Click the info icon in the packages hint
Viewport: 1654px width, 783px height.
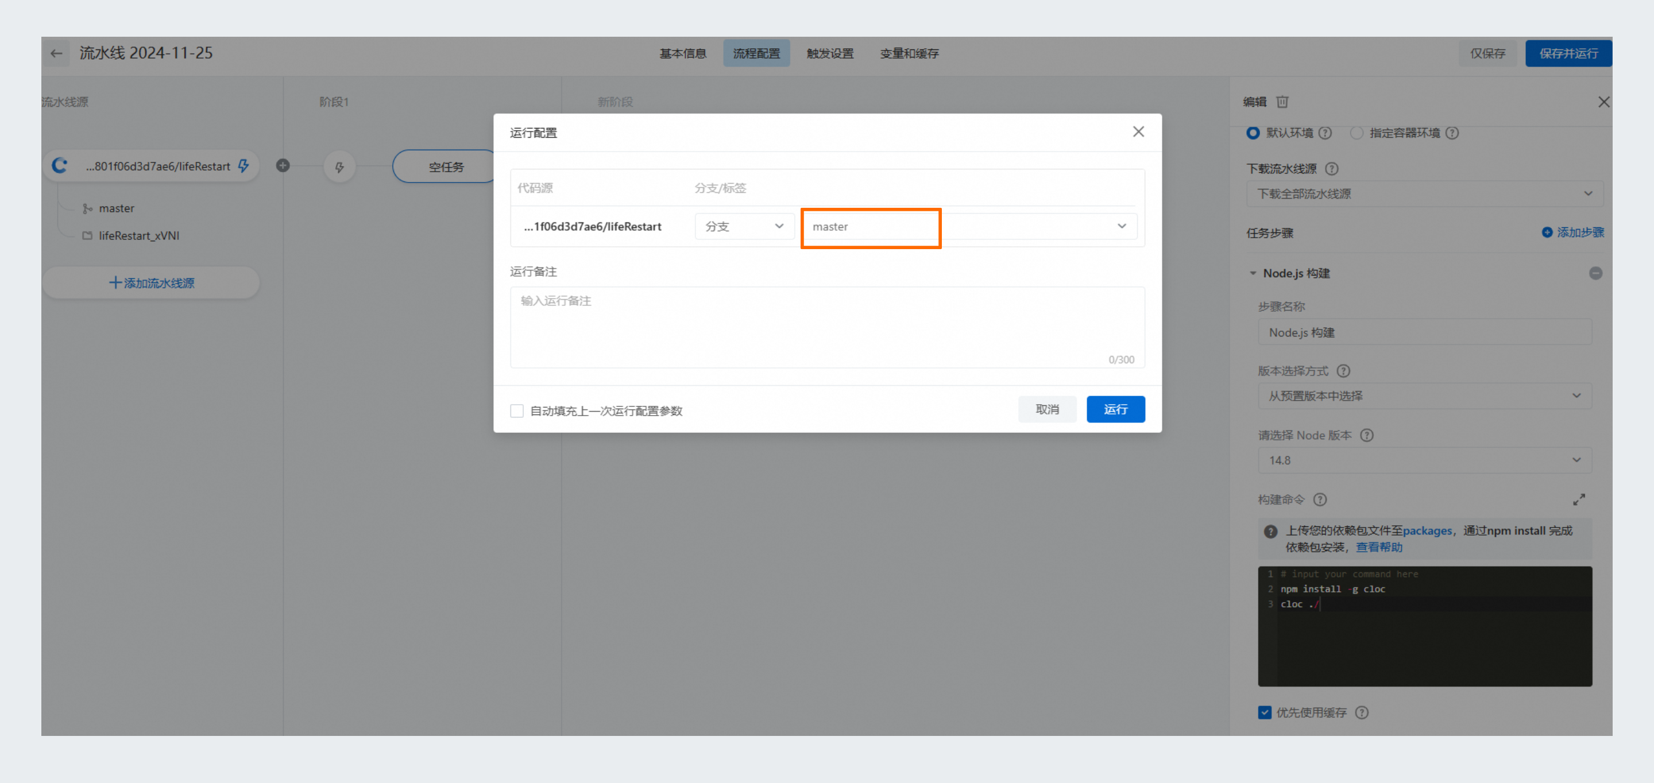pyautogui.click(x=1271, y=532)
